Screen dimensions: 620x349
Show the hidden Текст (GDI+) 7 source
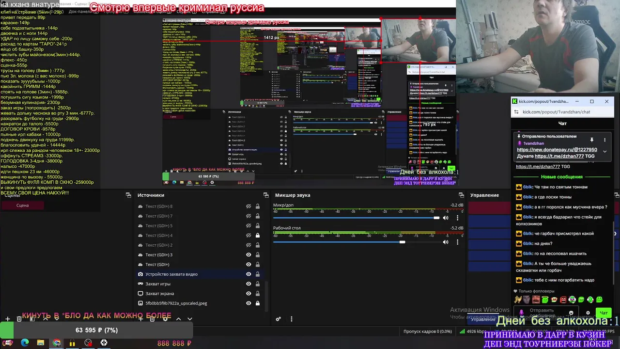(248, 216)
